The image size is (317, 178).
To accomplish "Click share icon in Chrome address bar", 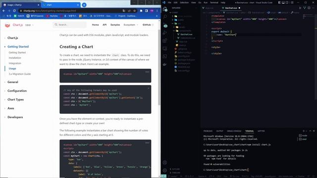I will point(129,11).
